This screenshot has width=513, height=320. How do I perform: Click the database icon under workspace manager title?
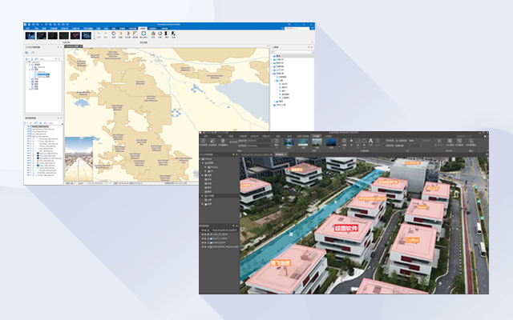click(x=27, y=53)
